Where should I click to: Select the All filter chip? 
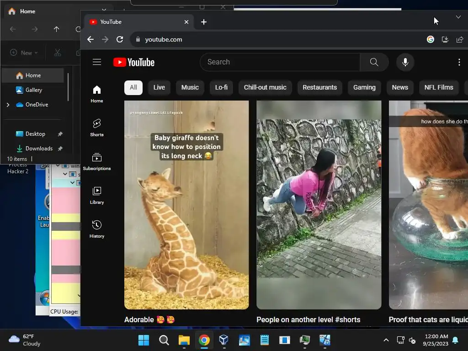click(133, 87)
